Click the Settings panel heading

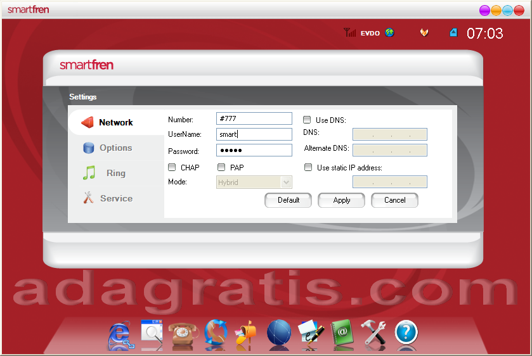83,97
